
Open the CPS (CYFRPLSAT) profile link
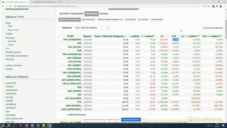coord(72,84)
